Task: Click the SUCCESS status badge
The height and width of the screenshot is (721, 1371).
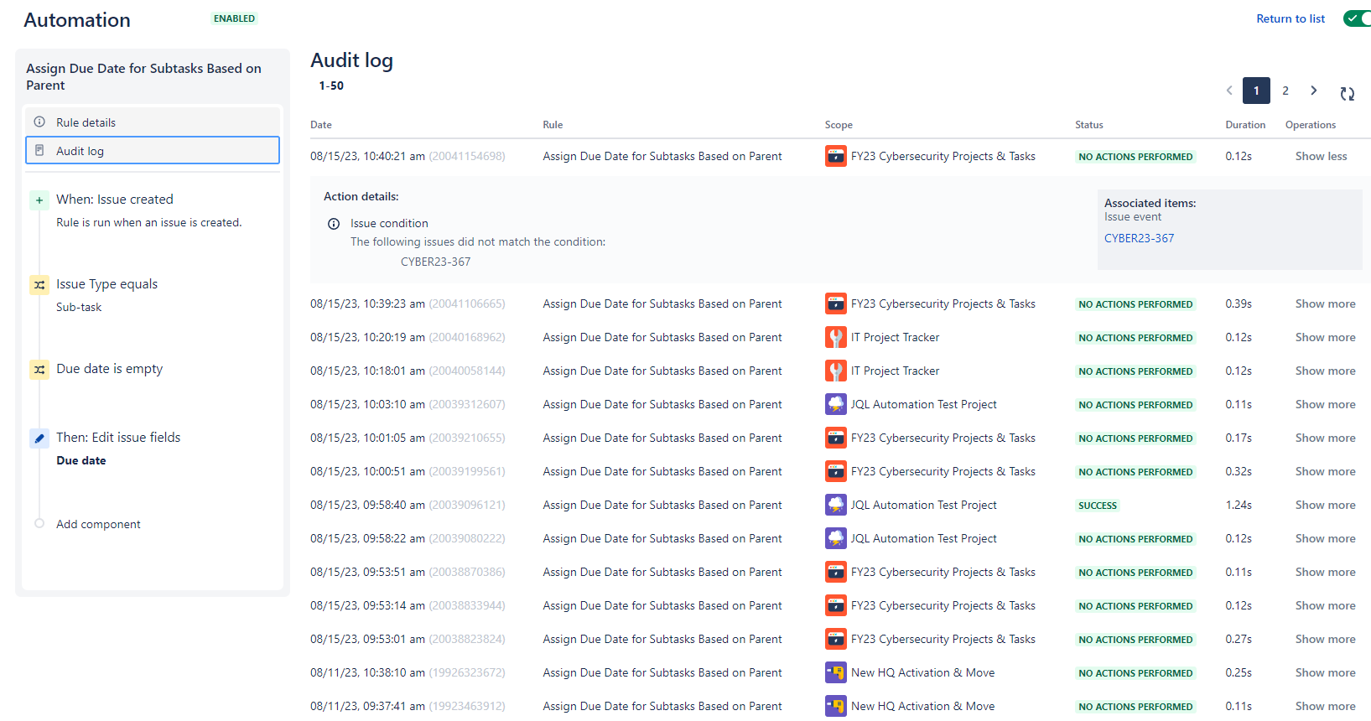Action: (1098, 506)
